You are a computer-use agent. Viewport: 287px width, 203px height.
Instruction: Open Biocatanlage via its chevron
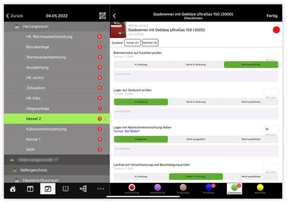pyautogui.click(x=105, y=47)
